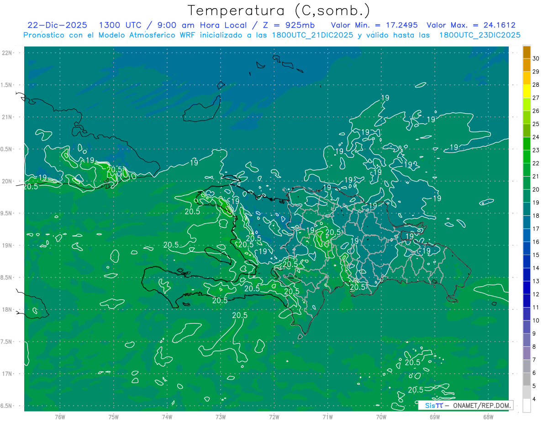Pick the yellow swatch between 27 and 28

tap(527, 91)
